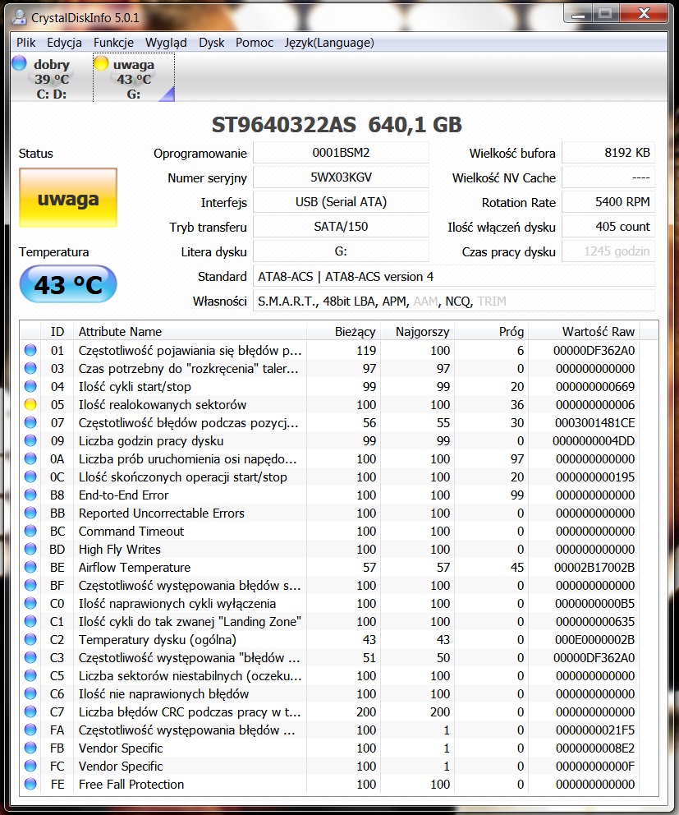Click the transfer mode field SATA/150
Image resolution: width=679 pixels, height=815 pixels.
coord(341,227)
